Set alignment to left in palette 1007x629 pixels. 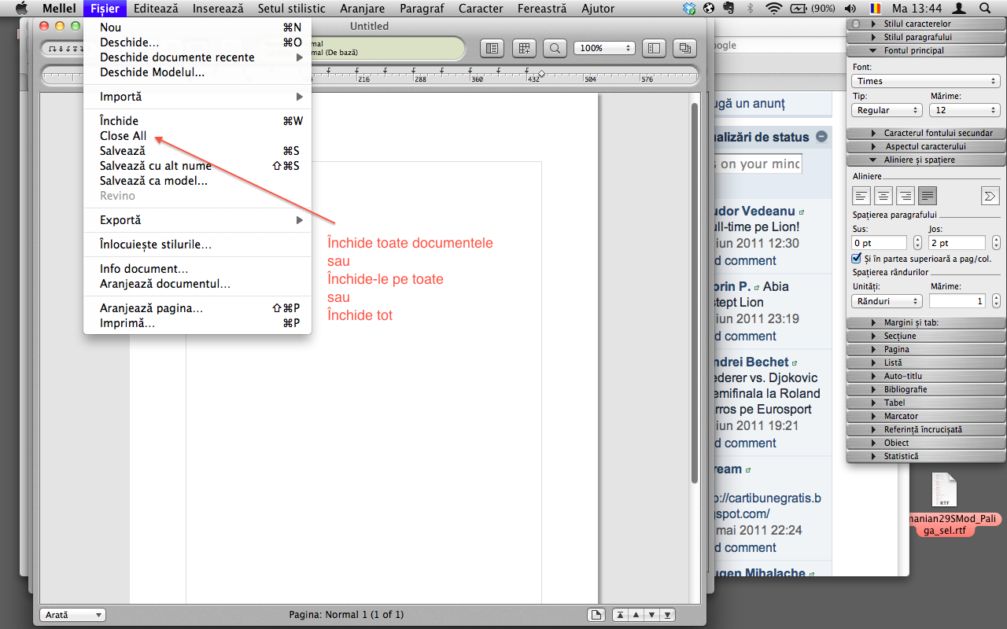(x=861, y=196)
